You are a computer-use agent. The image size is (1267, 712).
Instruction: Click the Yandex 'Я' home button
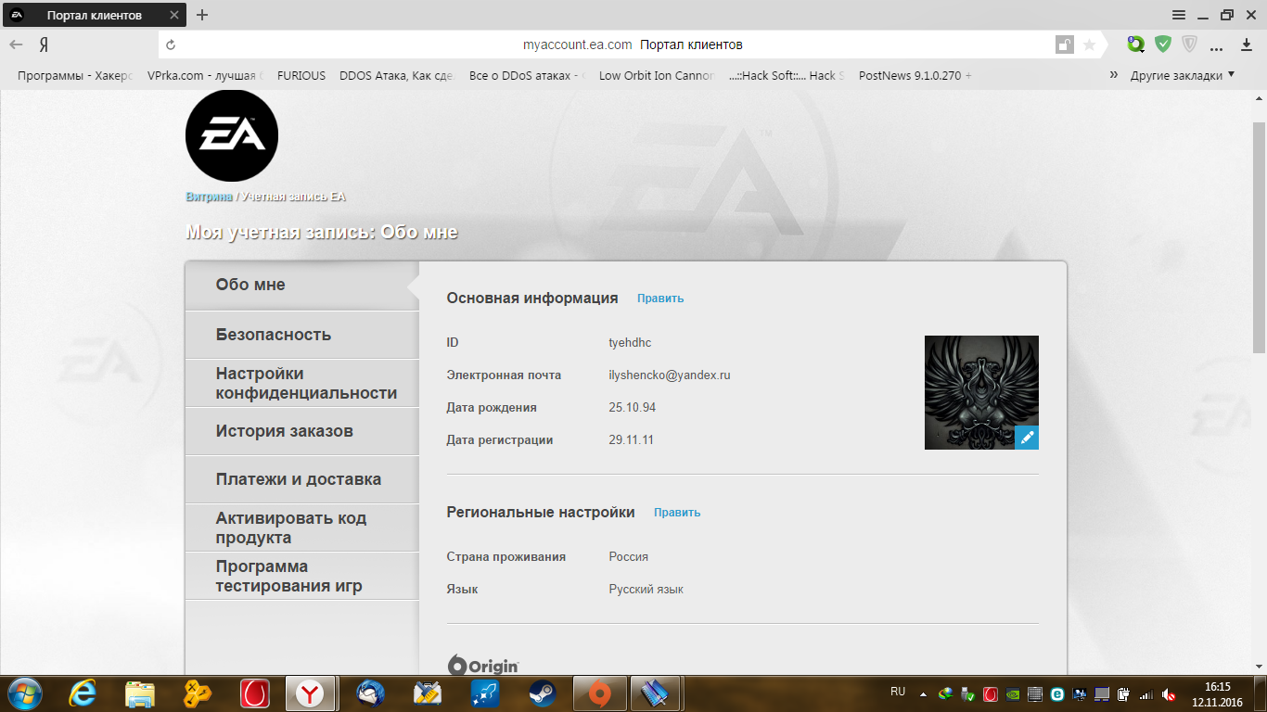pyautogui.click(x=44, y=44)
